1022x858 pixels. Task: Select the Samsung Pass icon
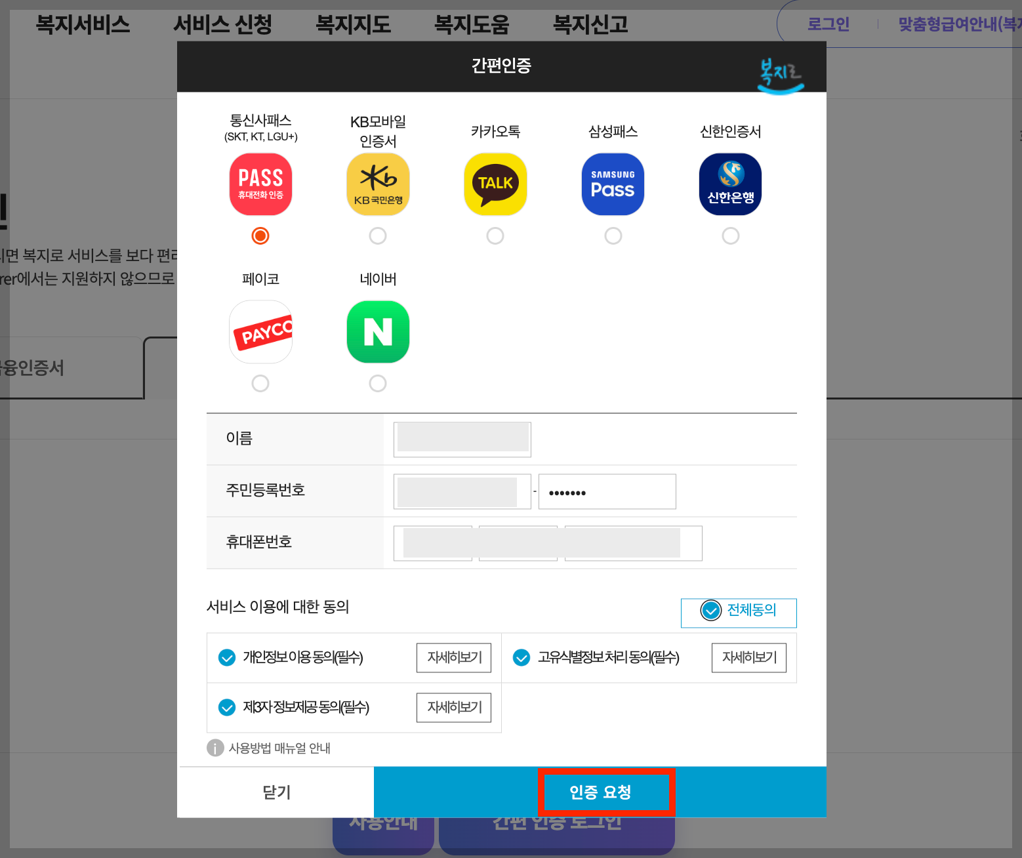click(x=613, y=184)
